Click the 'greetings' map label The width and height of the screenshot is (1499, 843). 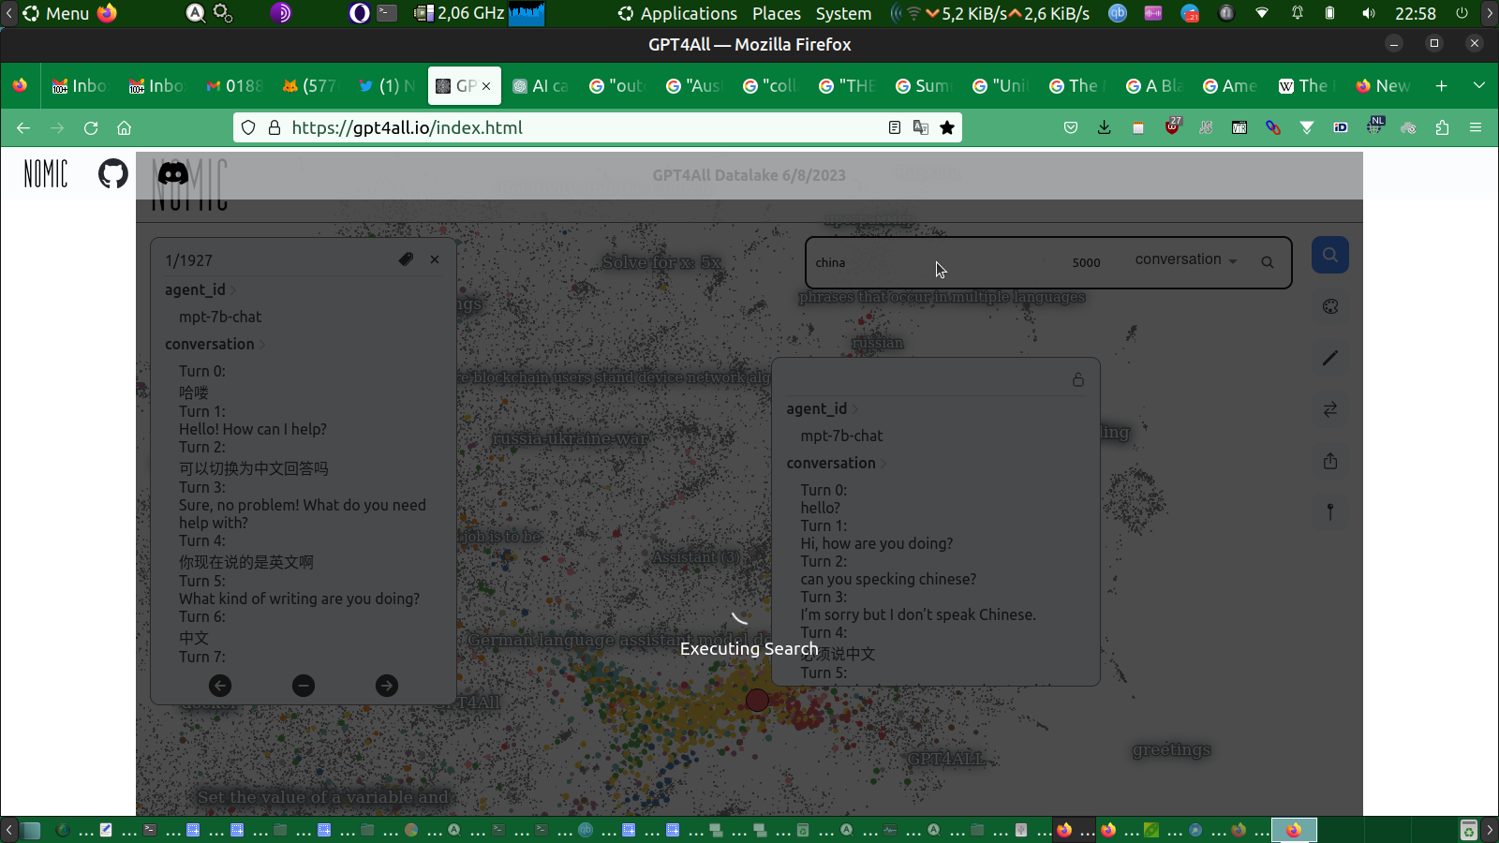click(x=1171, y=749)
